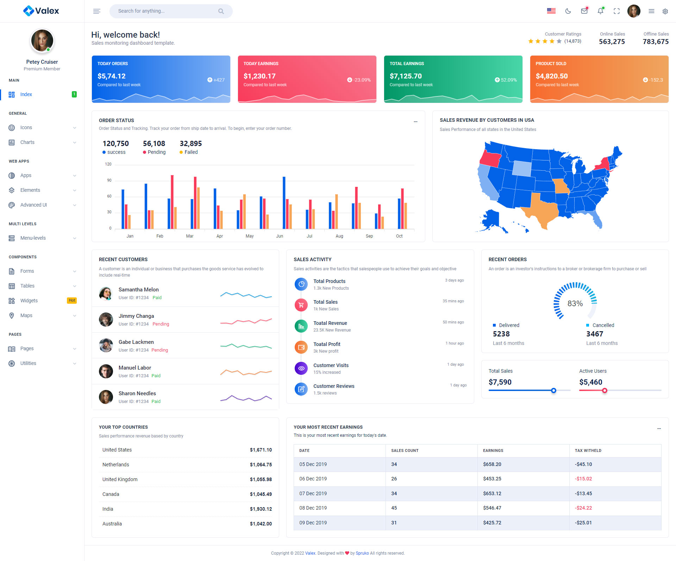676x561 pixels.
Task: Click the US flag language icon
Action: tap(551, 11)
